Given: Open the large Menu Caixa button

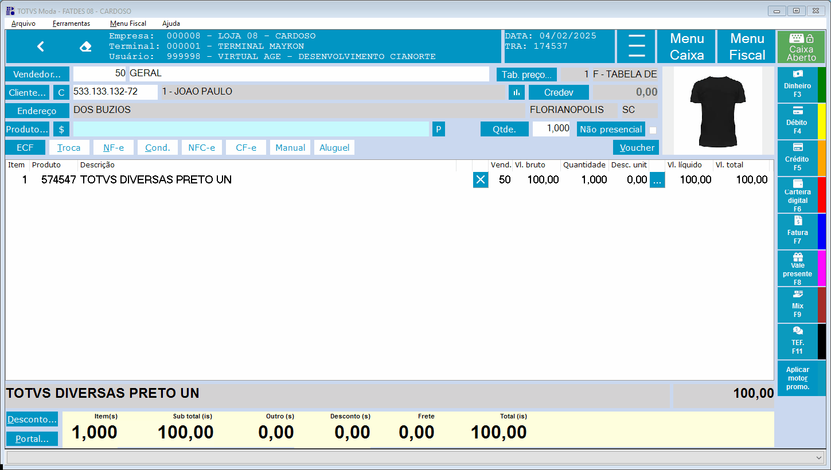Looking at the screenshot, I should [x=687, y=46].
